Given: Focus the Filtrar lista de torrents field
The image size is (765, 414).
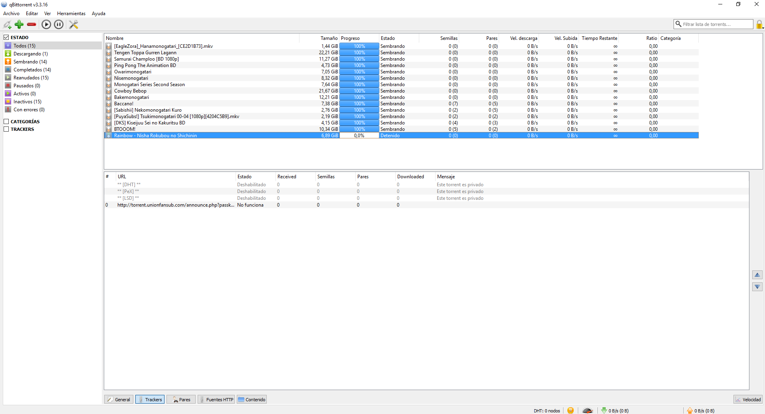Looking at the screenshot, I should pos(713,24).
